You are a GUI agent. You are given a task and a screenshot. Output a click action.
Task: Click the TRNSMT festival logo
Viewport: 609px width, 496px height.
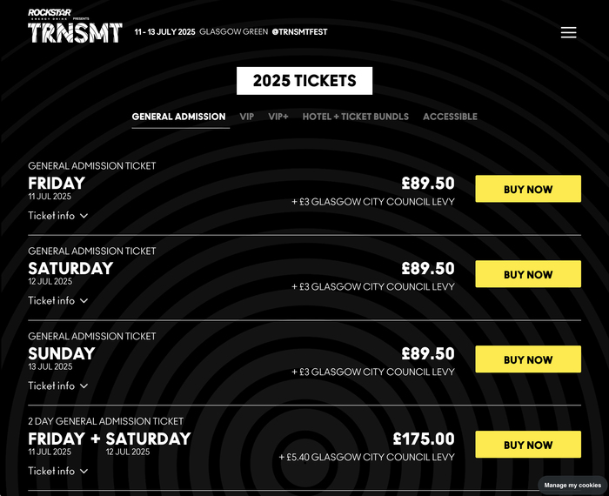75,33
